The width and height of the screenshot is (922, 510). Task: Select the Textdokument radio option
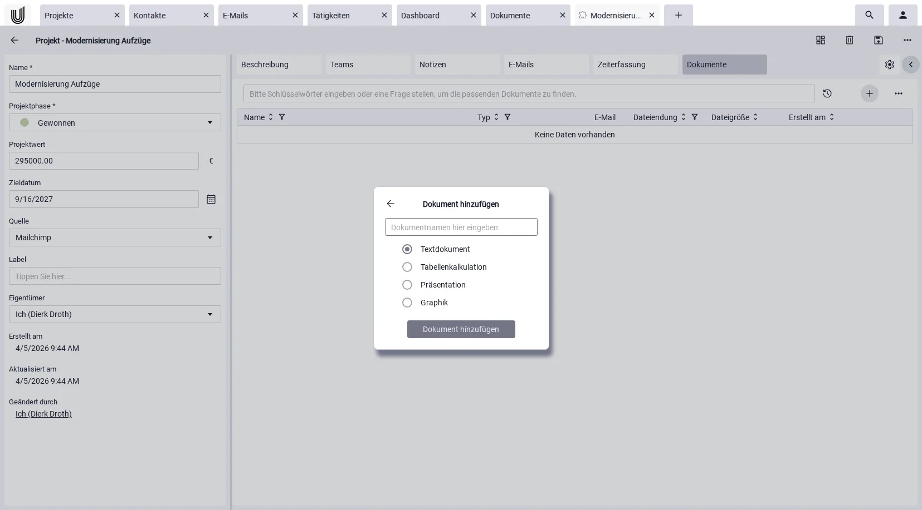407,249
